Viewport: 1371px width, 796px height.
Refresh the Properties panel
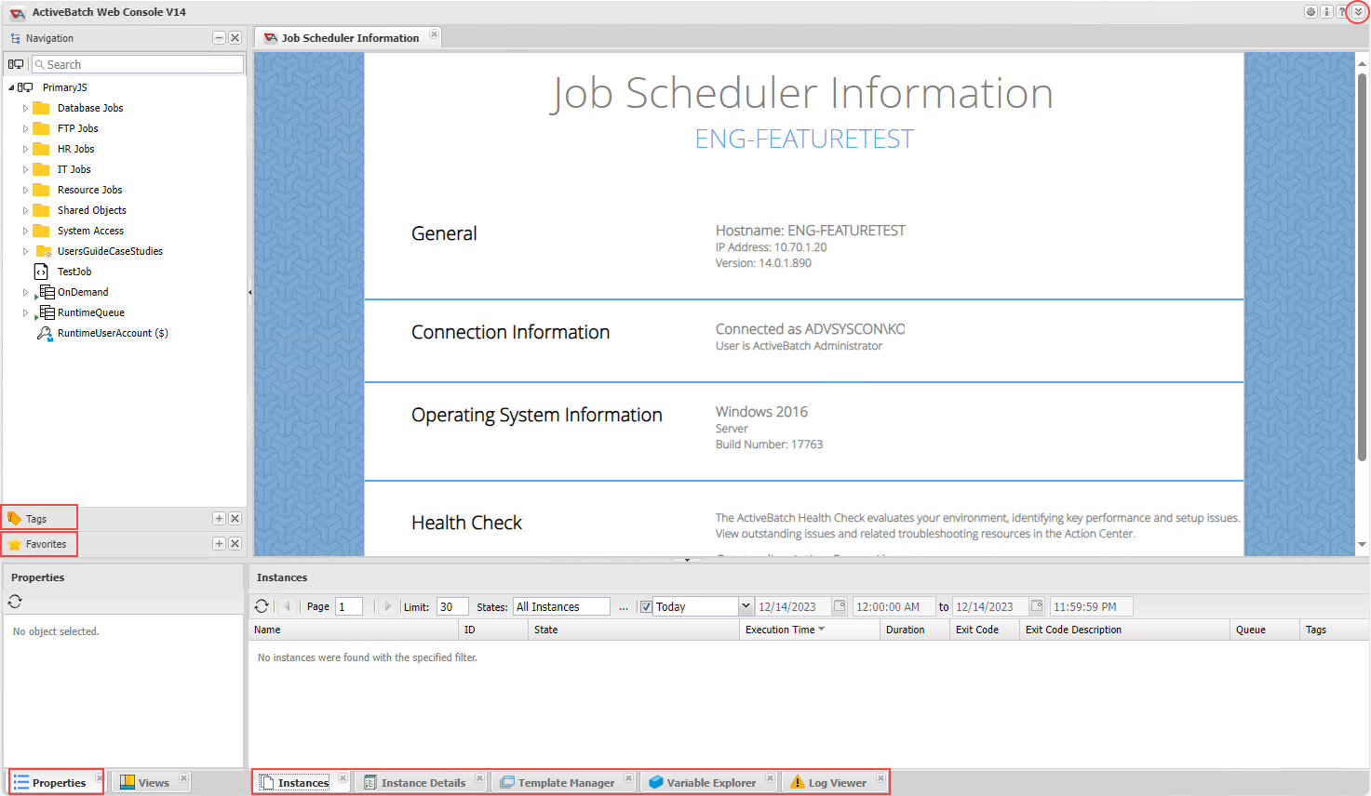(15, 602)
